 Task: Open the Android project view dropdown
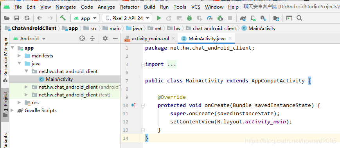point(29,39)
